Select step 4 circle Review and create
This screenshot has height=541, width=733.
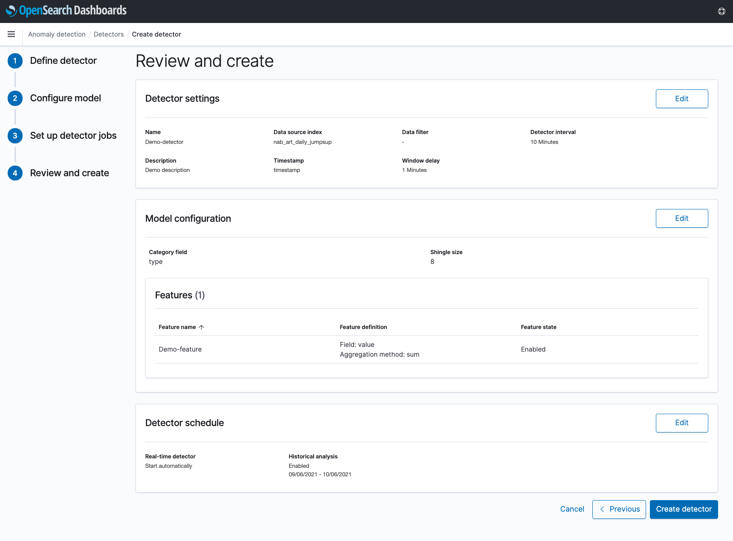tap(15, 173)
